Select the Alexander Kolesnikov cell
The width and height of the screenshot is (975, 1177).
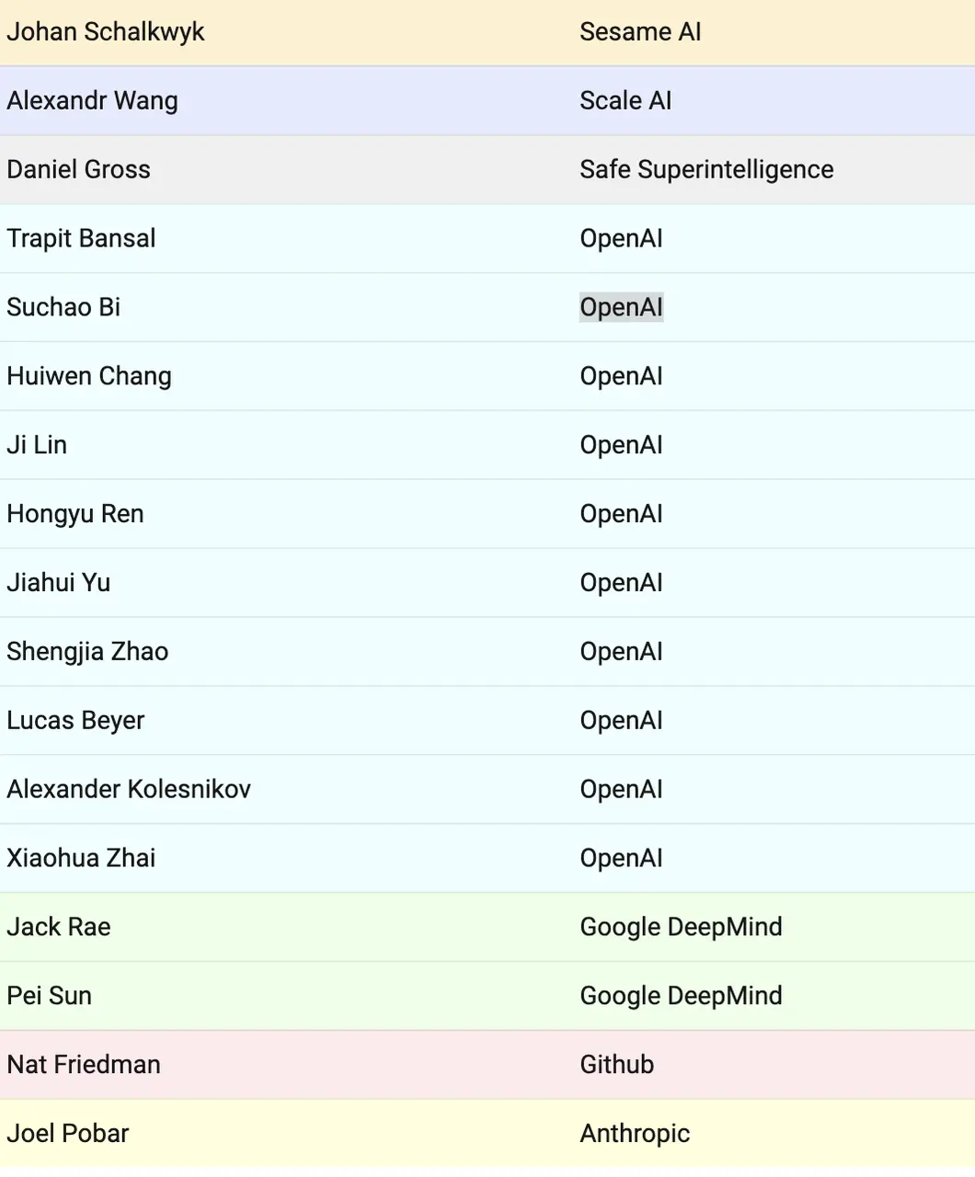pyautogui.click(x=129, y=789)
